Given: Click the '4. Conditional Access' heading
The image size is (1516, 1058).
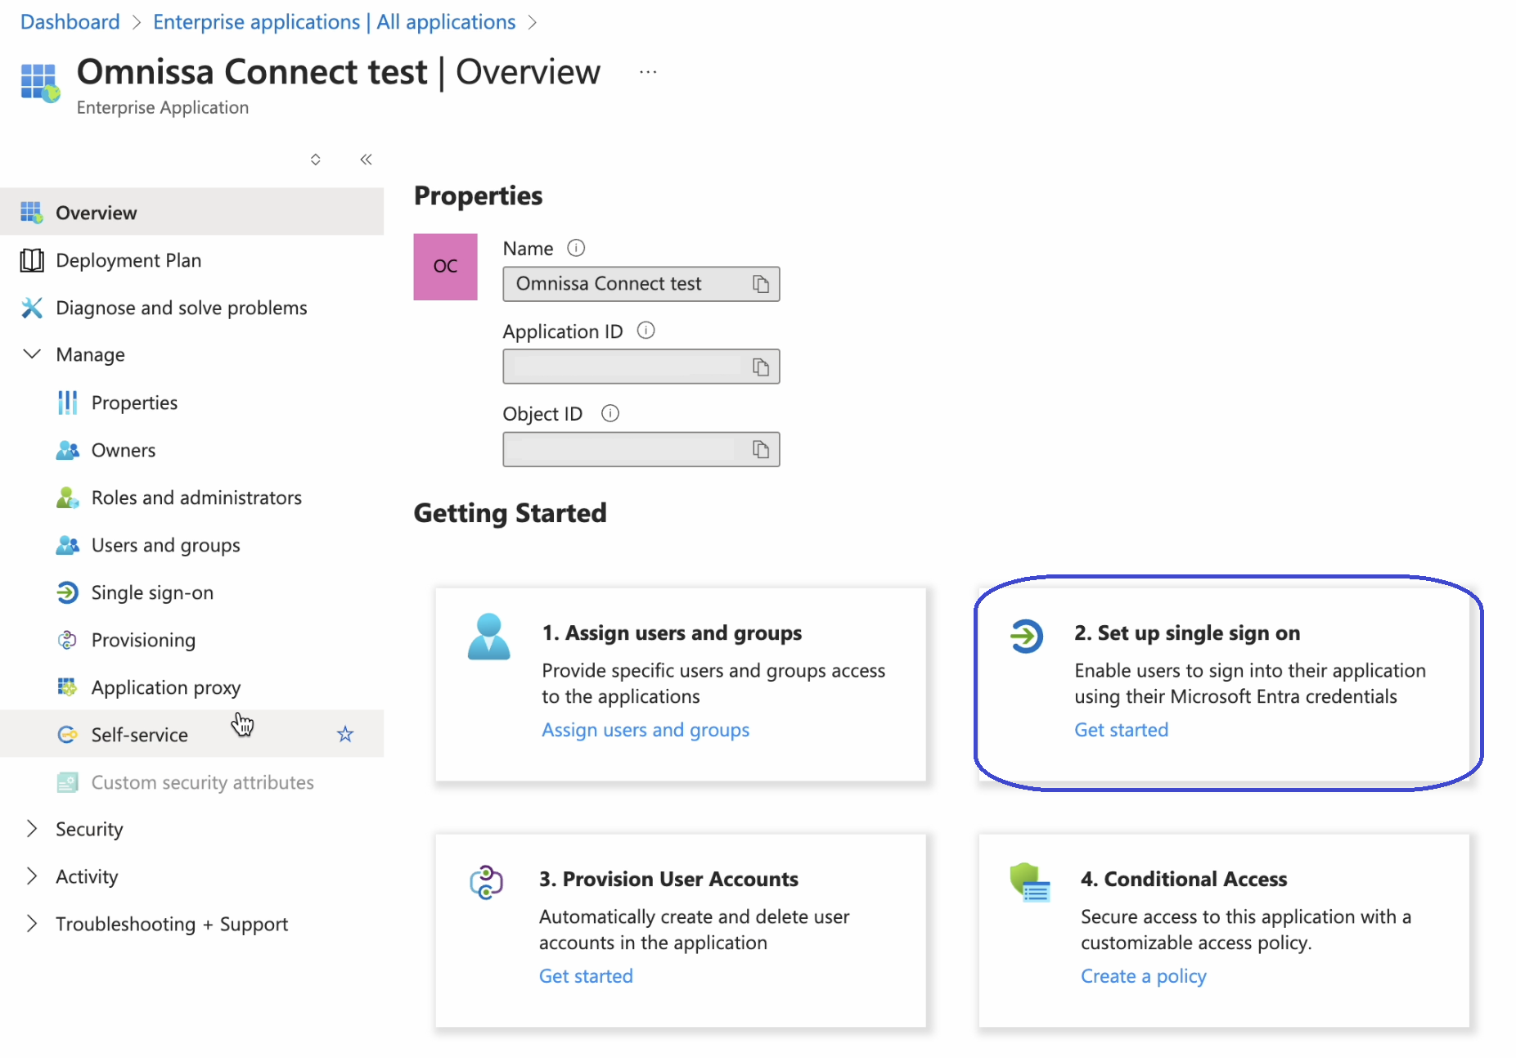Looking at the screenshot, I should (1184, 879).
